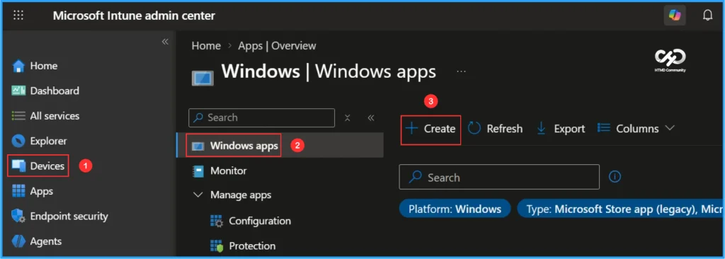Click the Configuration gear-grid icon
The image size is (725, 259).
pos(217,221)
